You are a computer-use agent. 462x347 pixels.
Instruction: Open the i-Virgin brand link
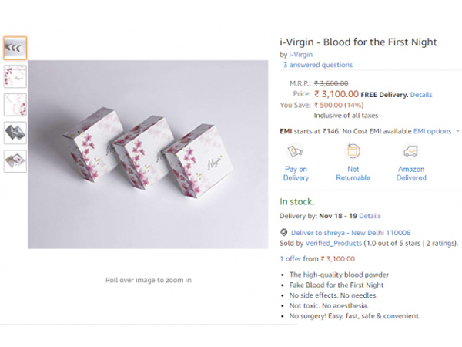coord(300,55)
